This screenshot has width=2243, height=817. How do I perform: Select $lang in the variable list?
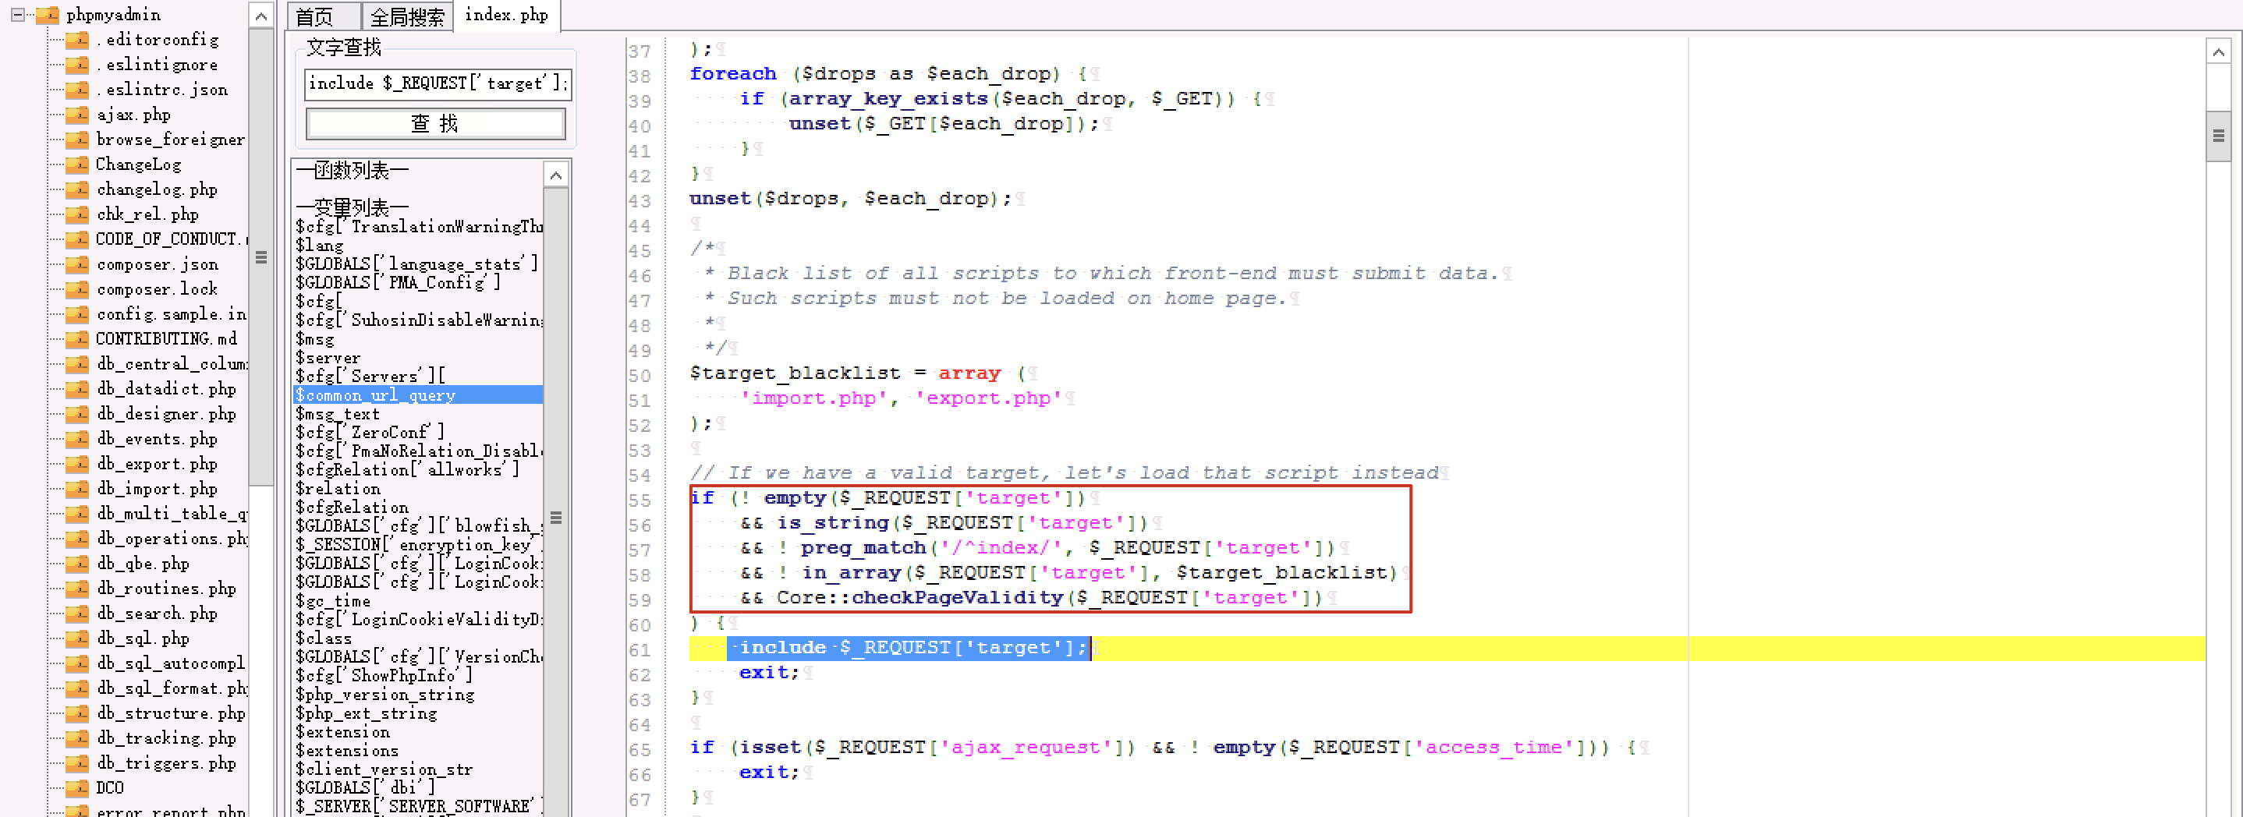320,246
